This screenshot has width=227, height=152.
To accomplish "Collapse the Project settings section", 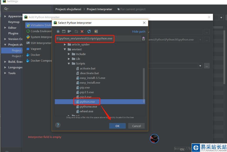I will pyautogui.click(x=5, y=45).
